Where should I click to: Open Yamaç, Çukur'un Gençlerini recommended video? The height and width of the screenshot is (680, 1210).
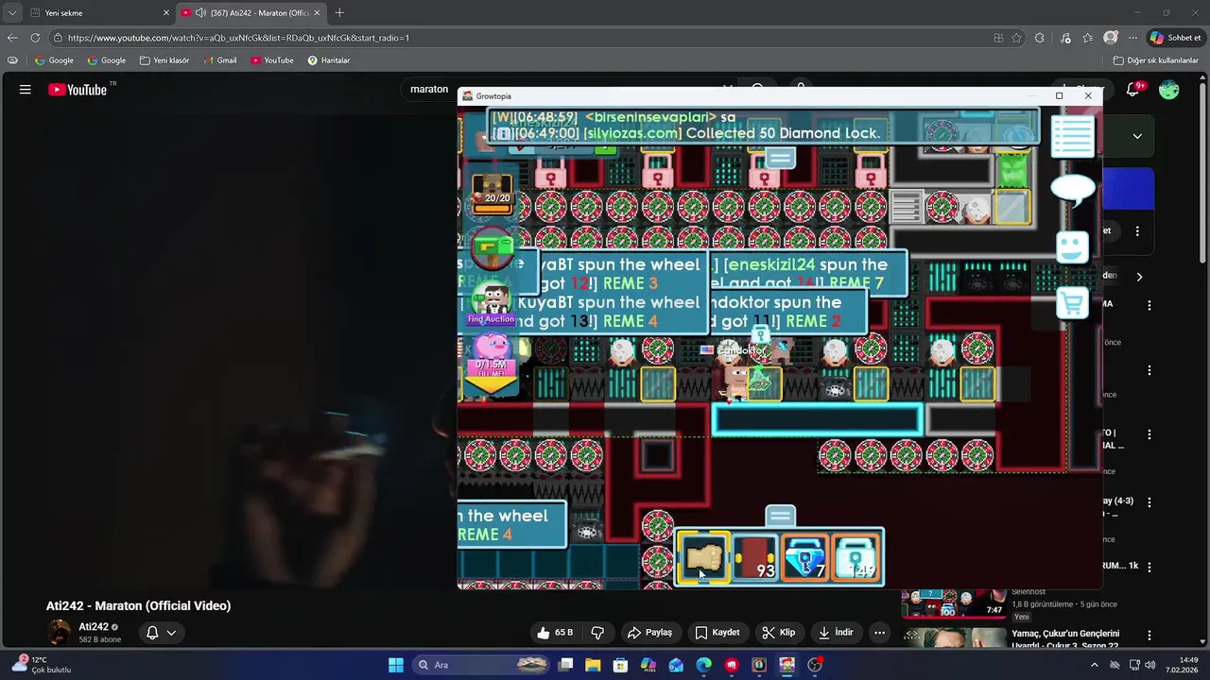1065,639
